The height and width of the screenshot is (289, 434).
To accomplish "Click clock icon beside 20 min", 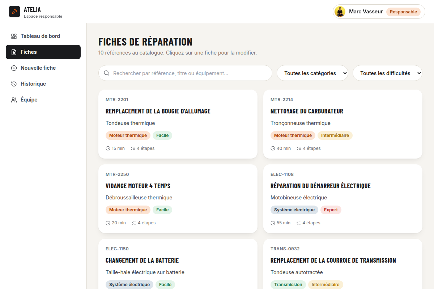I will [x=108, y=223].
